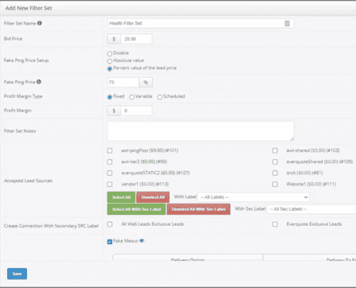356x288 pixels.
Task: Click the Fake Ping Price Setup label
Action: pyautogui.click(x=26, y=60)
